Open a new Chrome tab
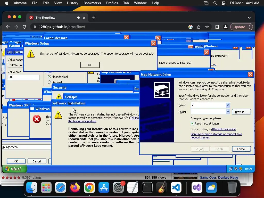This screenshot has width=264, height=198. pyautogui.click(x=94, y=18)
